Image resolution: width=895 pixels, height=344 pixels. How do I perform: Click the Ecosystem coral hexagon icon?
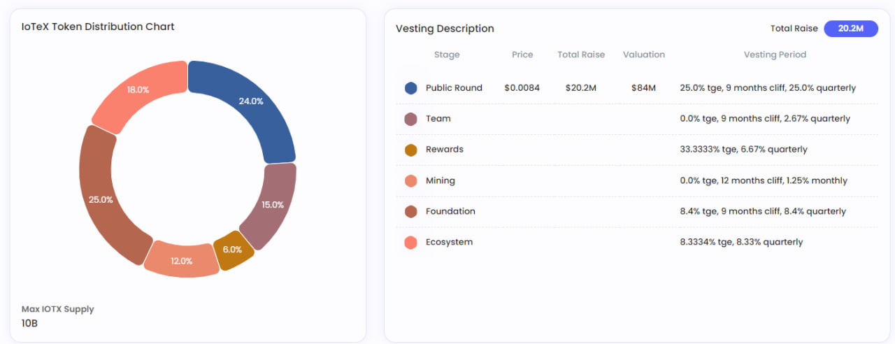tap(411, 242)
